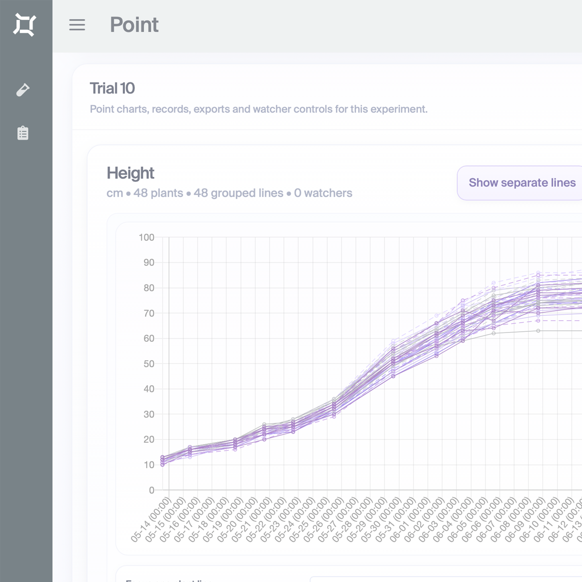
Task: Click the 70 y-axis label
Action: click(149, 313)
